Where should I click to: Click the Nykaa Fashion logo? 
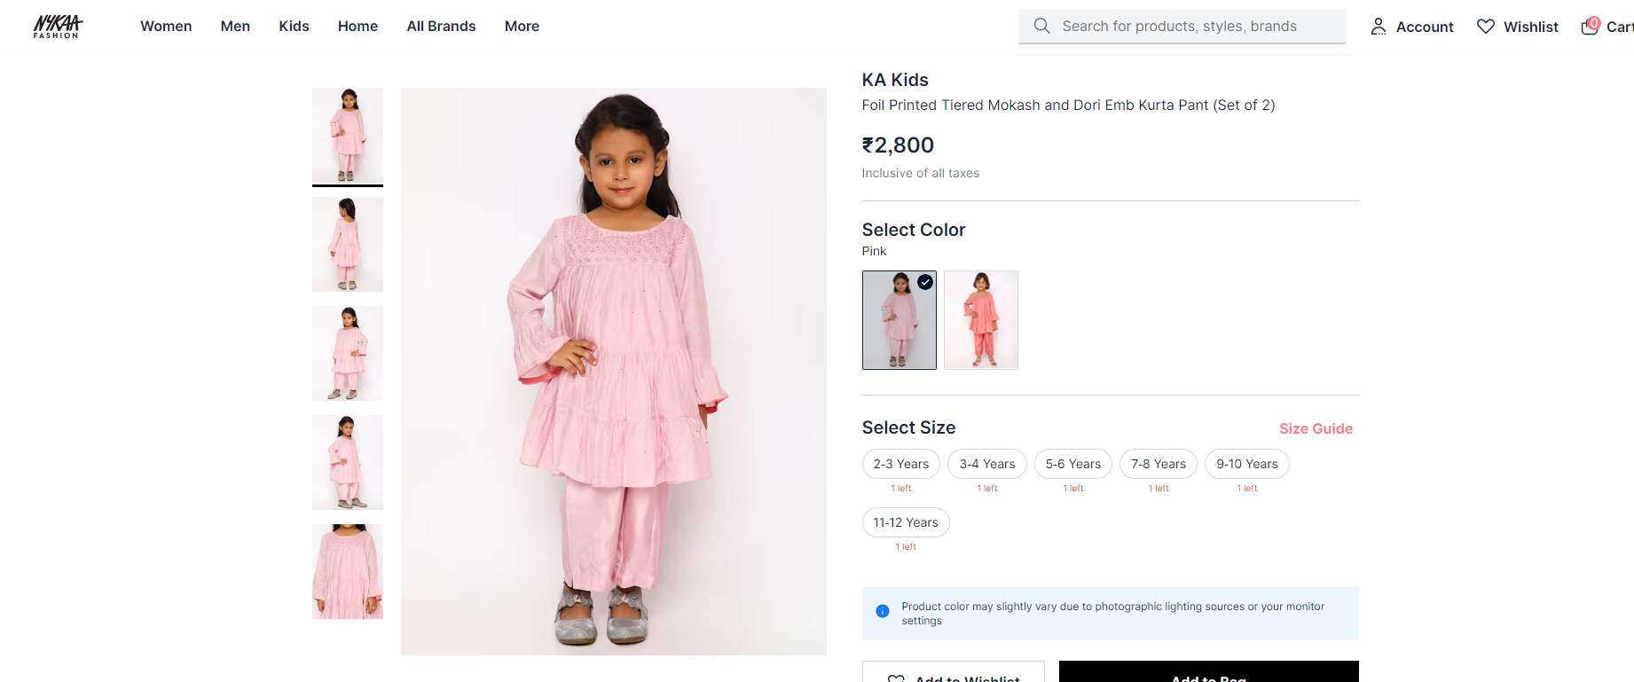pyautogui.click(x=58, y=27)
